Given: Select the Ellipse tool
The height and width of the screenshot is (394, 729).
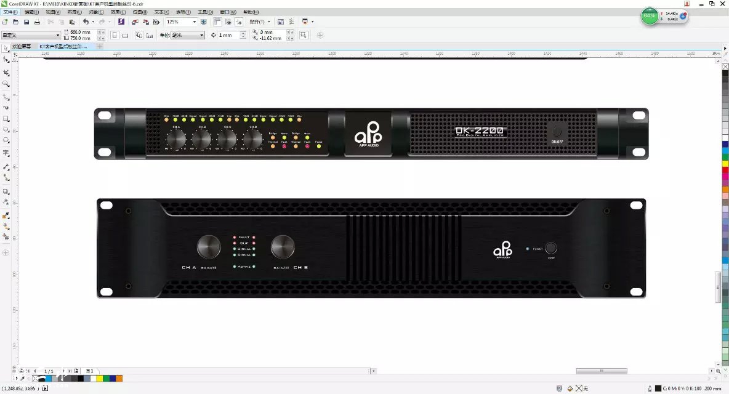Looking at the screenshot, I should point(6,130).
